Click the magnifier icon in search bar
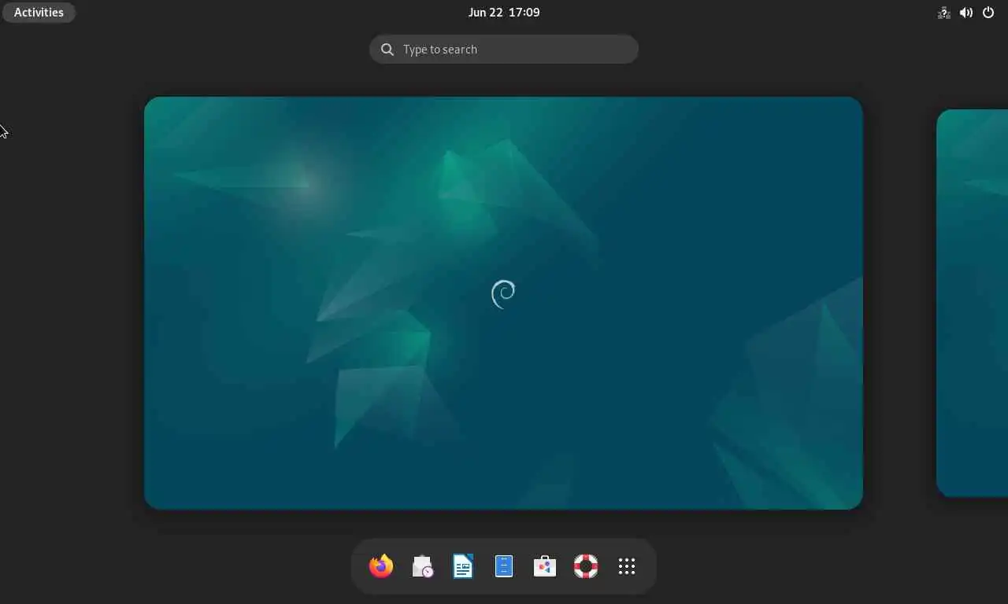The image size is (1008, 604). (x=387, y=50)
